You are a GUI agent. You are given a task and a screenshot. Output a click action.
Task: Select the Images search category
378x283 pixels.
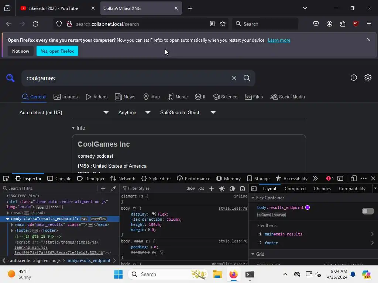pos(66,97)
